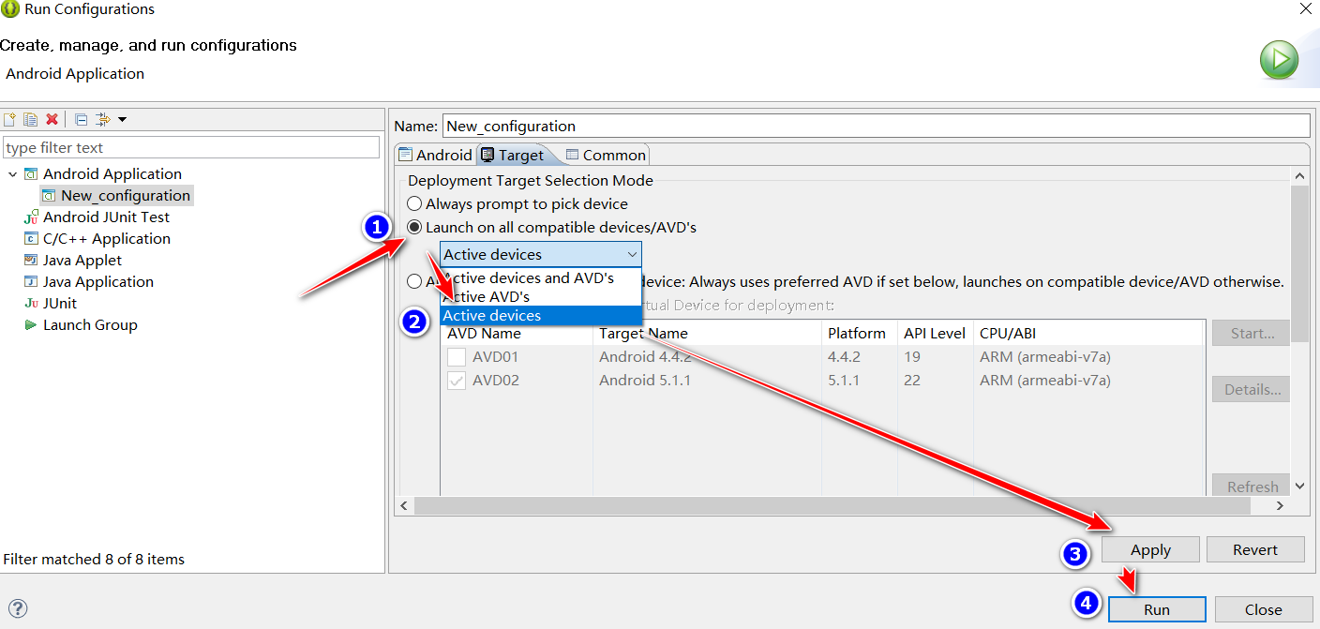Delete selected launch configuration (red X)
Screen dimensions: 1320x629
pyautogui.click(x=52, y=119)
